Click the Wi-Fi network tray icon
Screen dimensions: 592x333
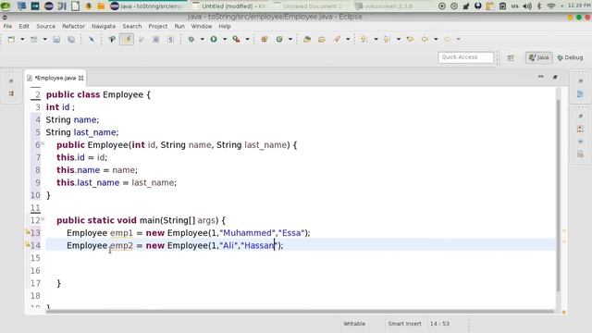pyautogui.click(x=551, y=6)
